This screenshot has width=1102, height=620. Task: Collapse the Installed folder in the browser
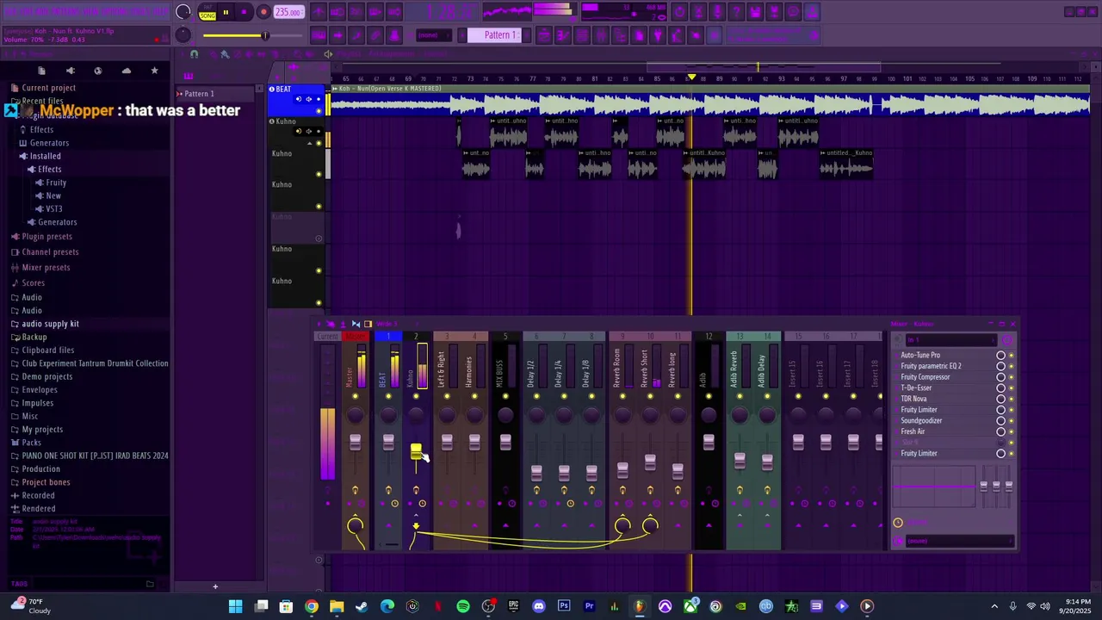(45, 156)
